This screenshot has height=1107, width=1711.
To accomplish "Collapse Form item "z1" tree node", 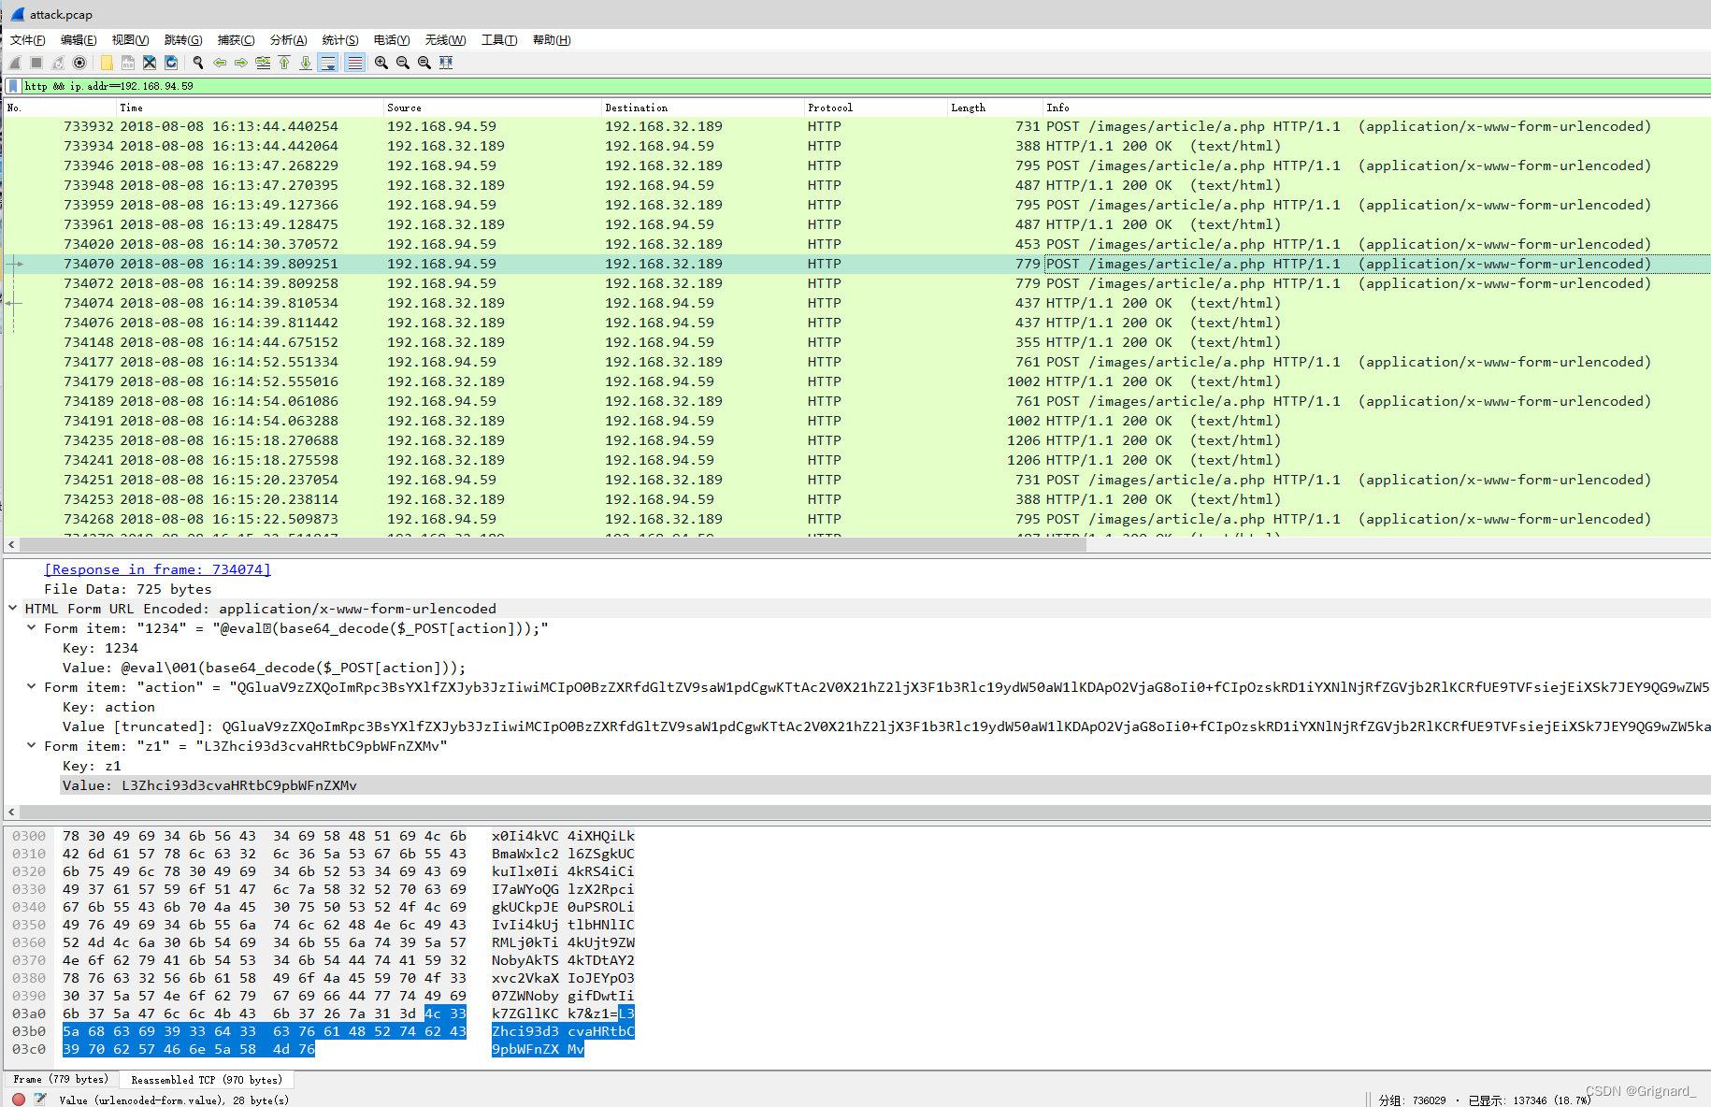I will pos(32,745).
